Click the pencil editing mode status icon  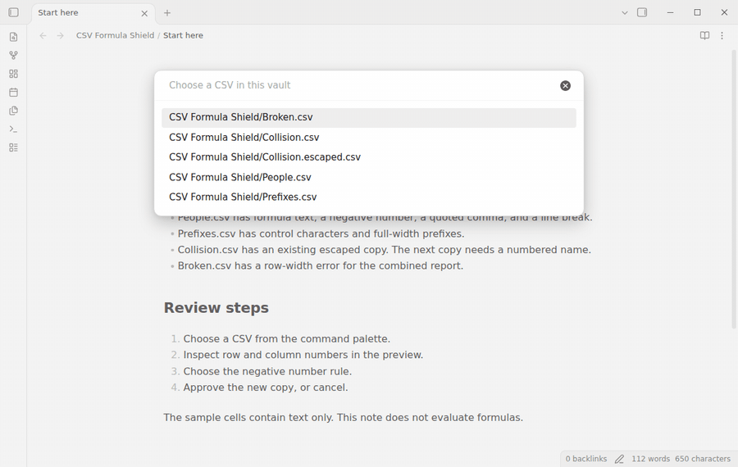[619, 459]
